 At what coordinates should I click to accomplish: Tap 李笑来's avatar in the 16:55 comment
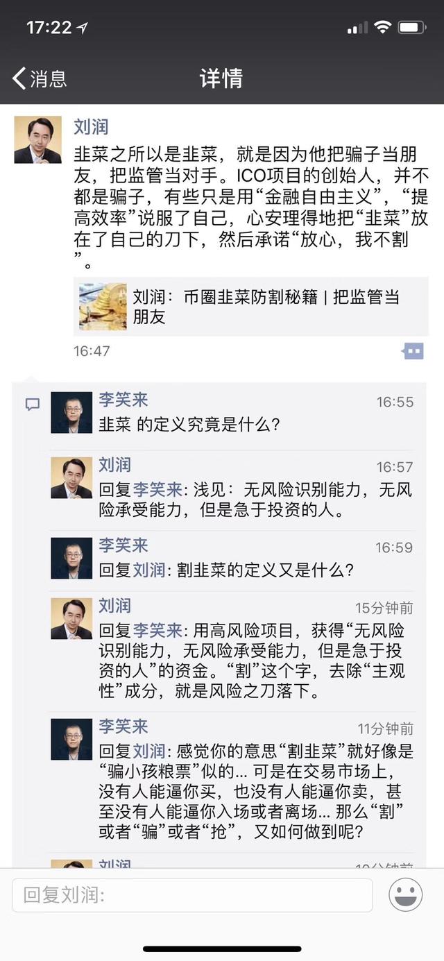tap(71, 413)
